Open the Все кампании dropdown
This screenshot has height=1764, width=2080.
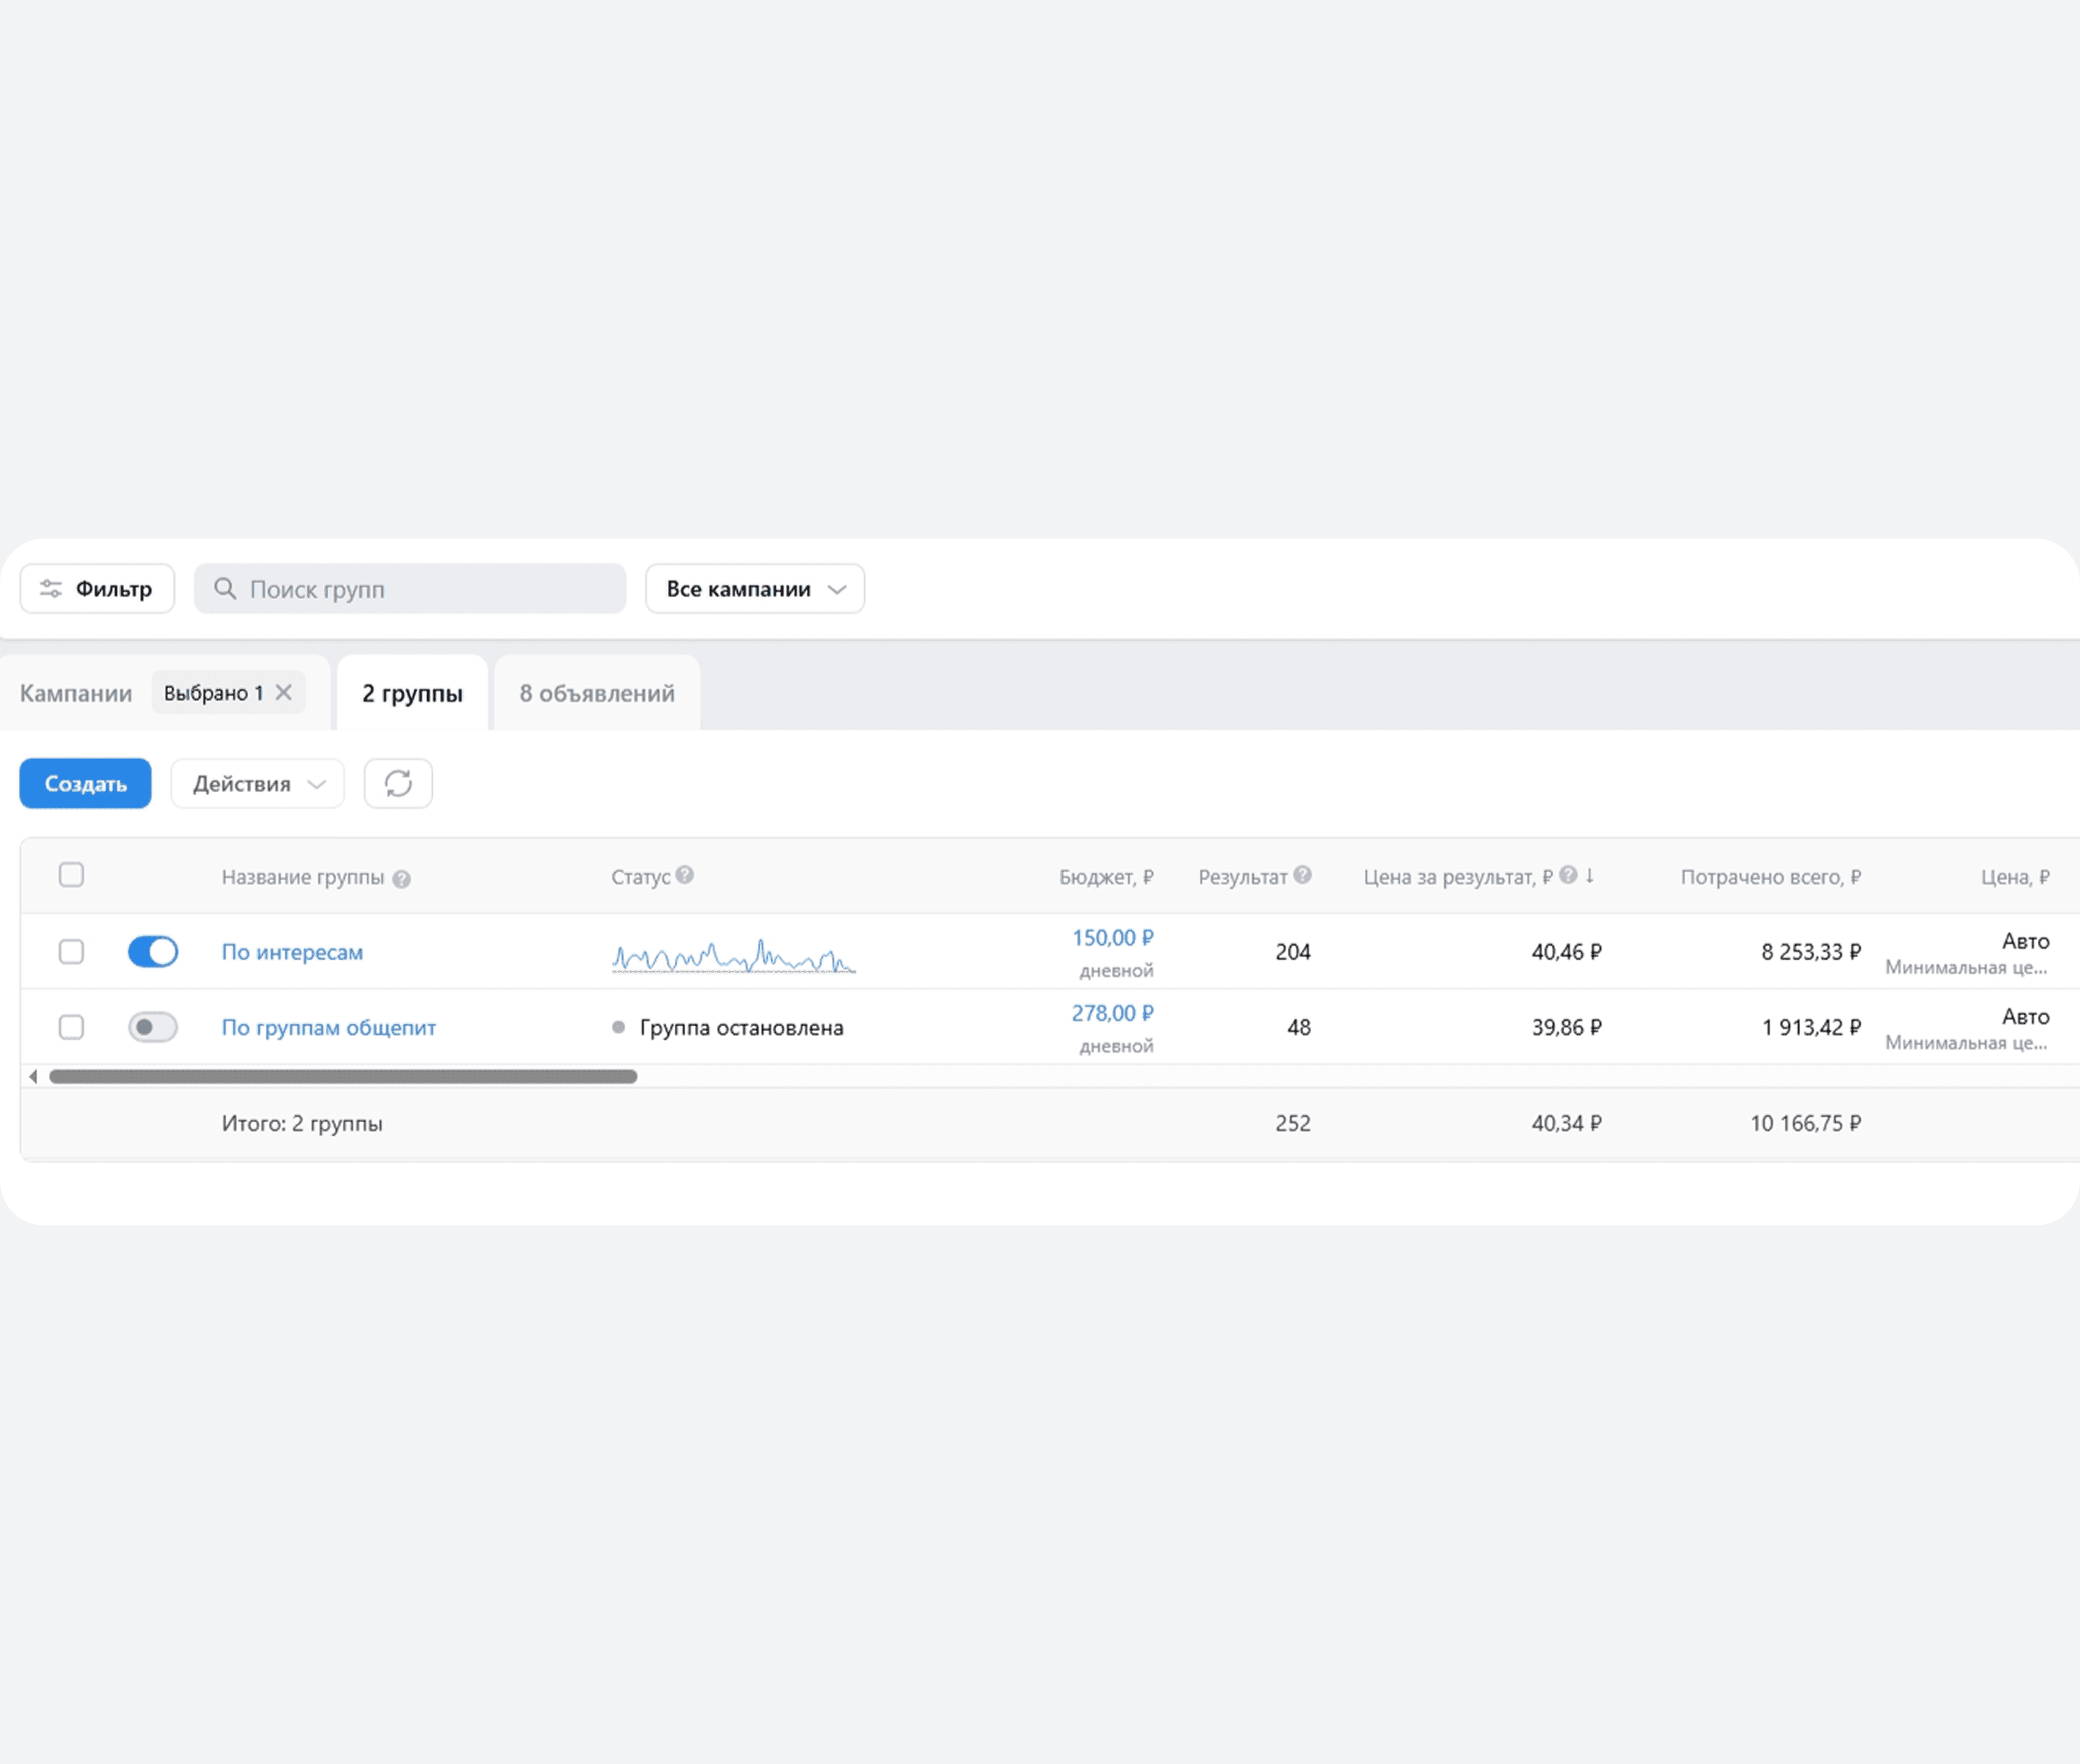[x=755, y=589]
